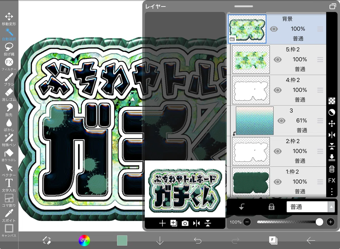
Task: Open the キャンバス canvas tool
Action: 9,231
